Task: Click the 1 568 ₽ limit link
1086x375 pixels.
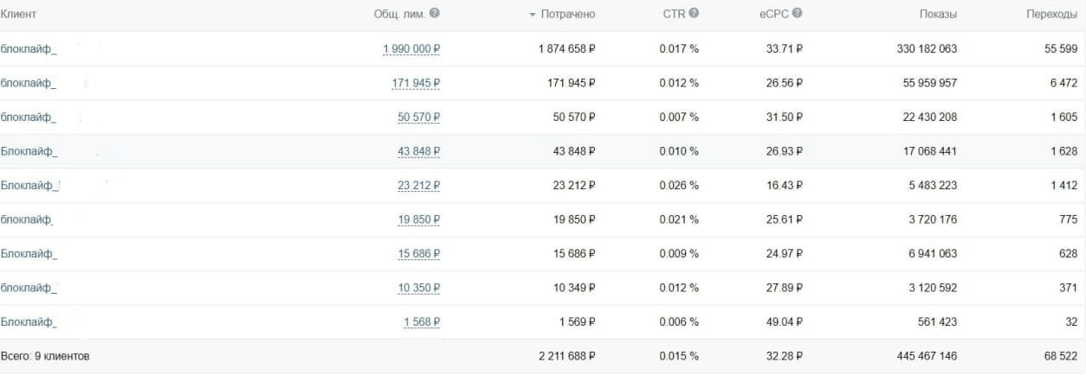Action: (x=422, y=322)
